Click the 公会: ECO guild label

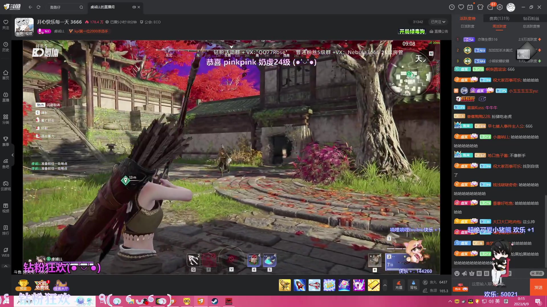(x=150, y=22)
